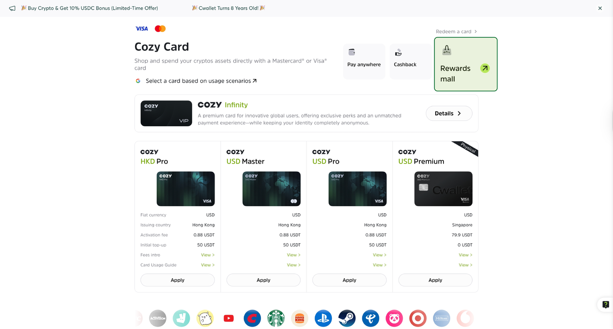
Task: Click the USD Pro card image
Action: click(x=357, y=189)
